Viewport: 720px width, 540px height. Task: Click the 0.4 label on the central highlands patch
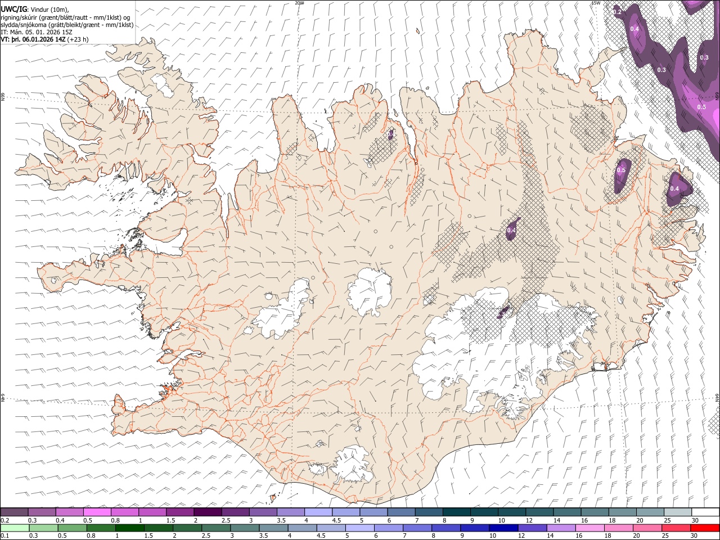(511, 230)
